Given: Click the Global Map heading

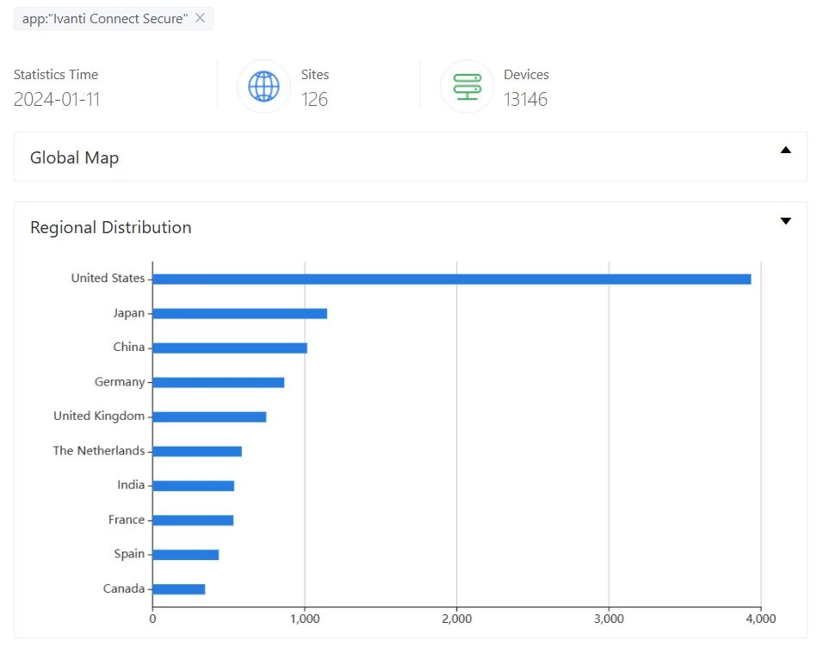Looking at the screenshot, I should coord(75,157).
